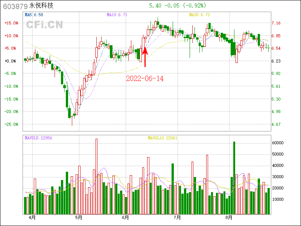This screenshot has width=301, height=226.
Task: Click the 5.92 price axis label
Action: (x=276, y=73)
